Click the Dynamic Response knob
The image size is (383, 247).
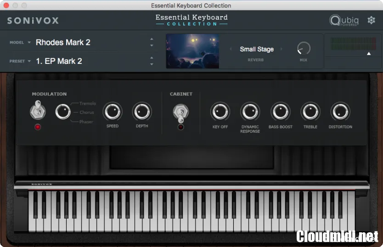point(250,112)
